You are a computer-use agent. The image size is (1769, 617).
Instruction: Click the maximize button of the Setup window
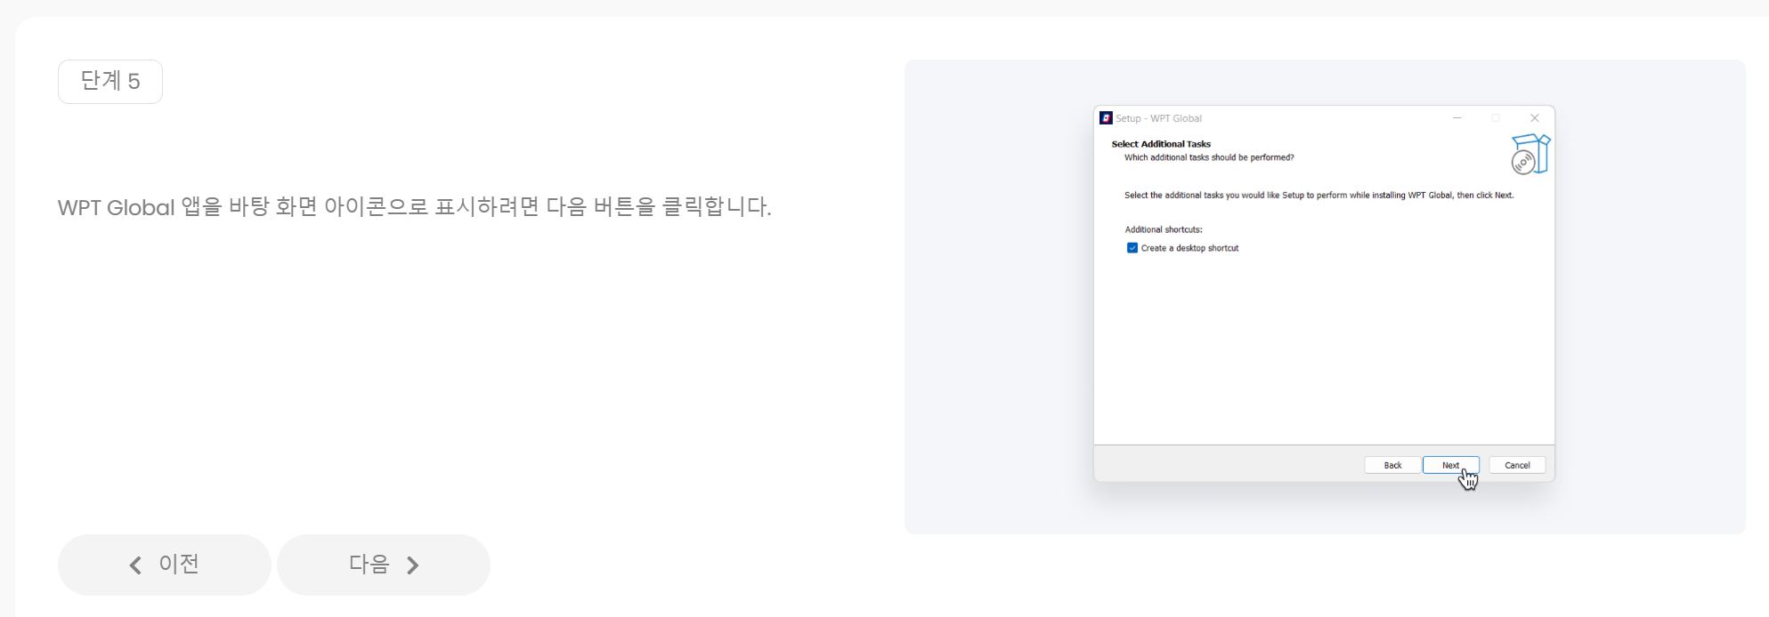tap(1496, 118)
